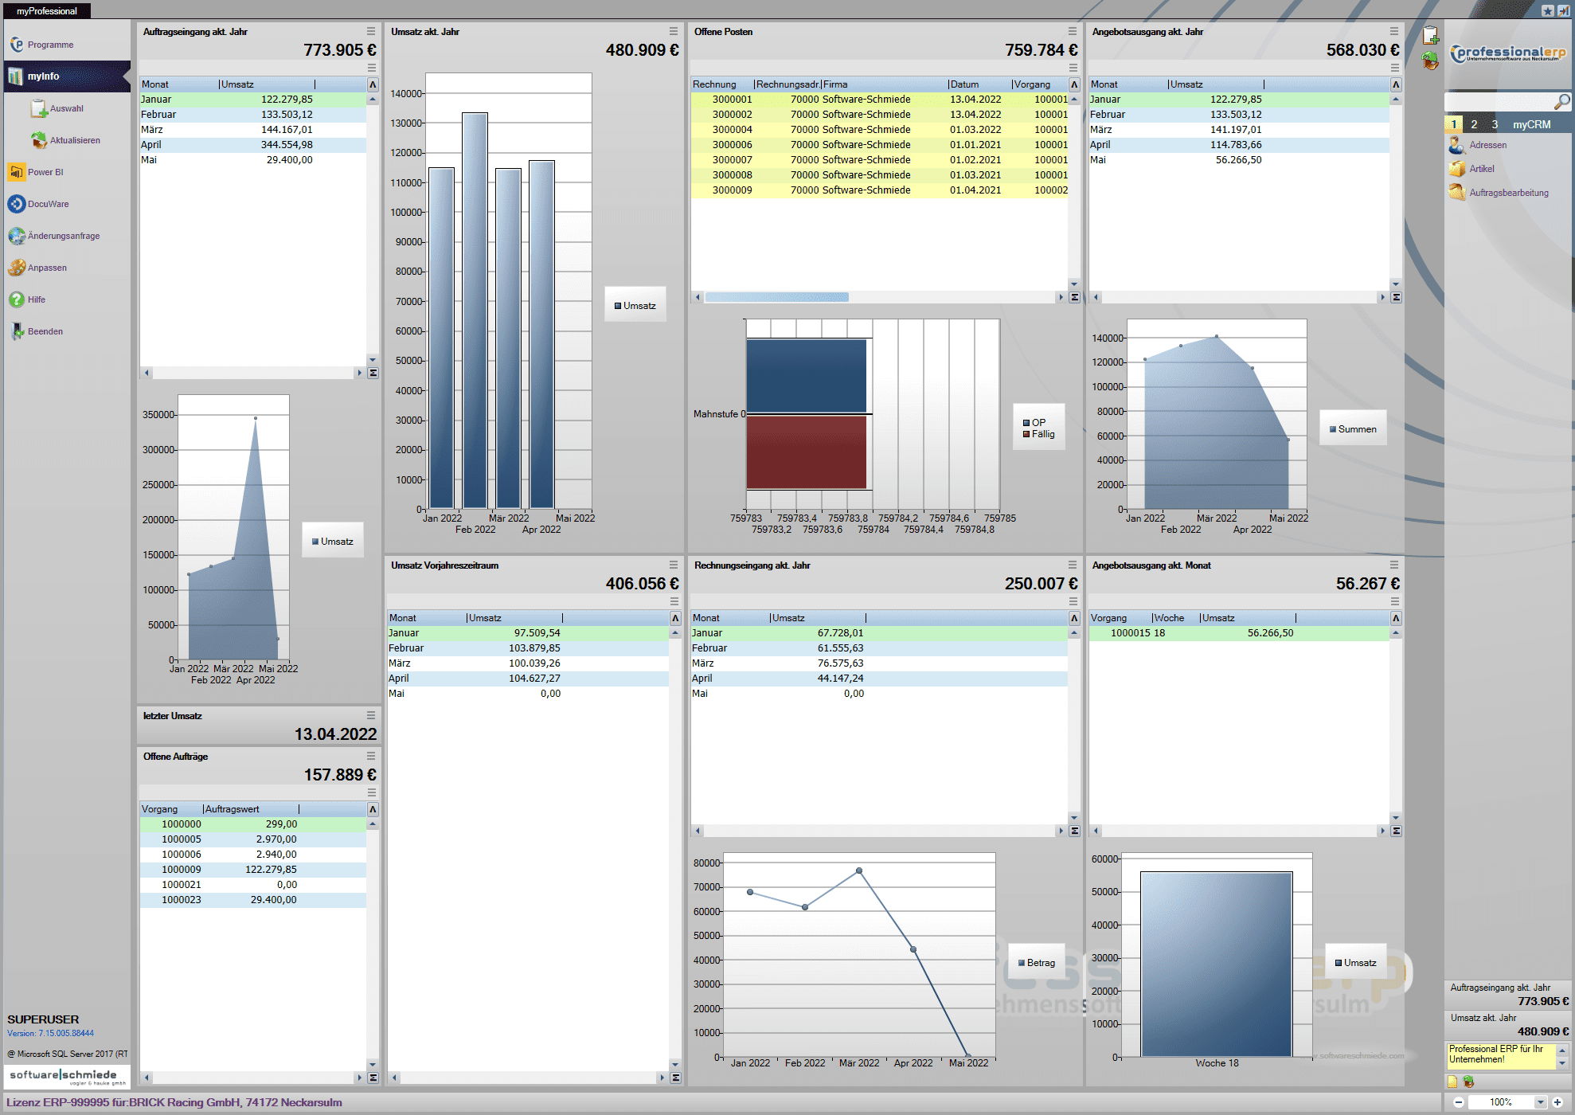Toggle Umsatz legend in bar chart
Viewport: 1575px width, 1115px height.
pyautogui.click(x=635, y=306)
